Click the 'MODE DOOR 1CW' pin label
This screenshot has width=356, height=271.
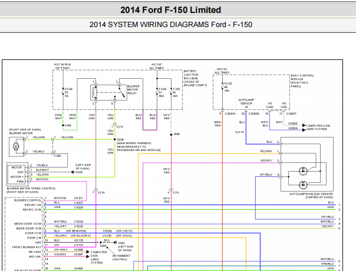tap(29, 229)
